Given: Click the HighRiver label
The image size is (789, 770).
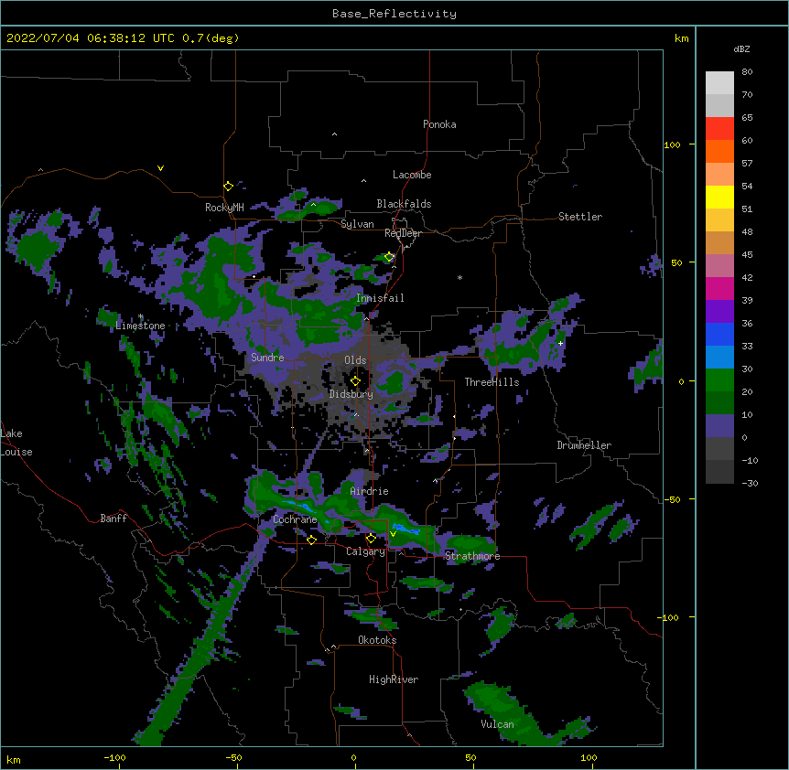Looking at the screenshot, I should (394, 679).
